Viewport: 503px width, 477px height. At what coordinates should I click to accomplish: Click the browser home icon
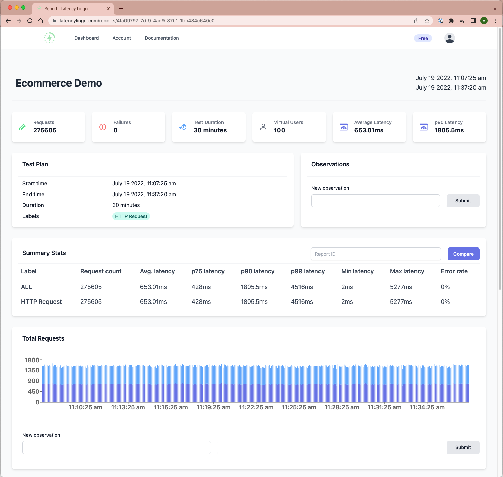click(41, 21)
